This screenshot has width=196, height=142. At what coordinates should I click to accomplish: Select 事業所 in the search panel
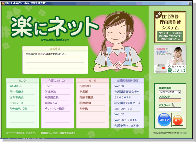tap(83, 92)
